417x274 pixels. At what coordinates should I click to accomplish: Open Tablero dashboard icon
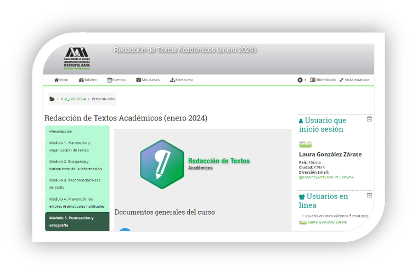point(81,80)
